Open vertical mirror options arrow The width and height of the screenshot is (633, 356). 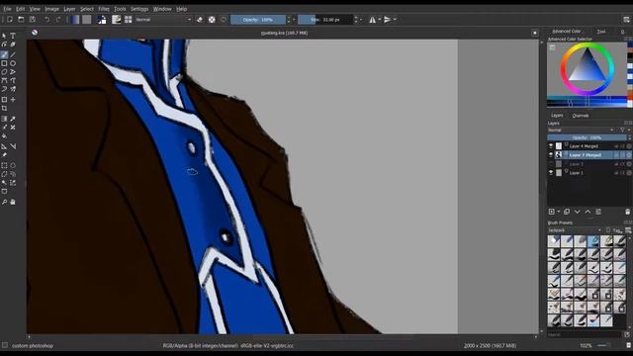click(395, 20)
